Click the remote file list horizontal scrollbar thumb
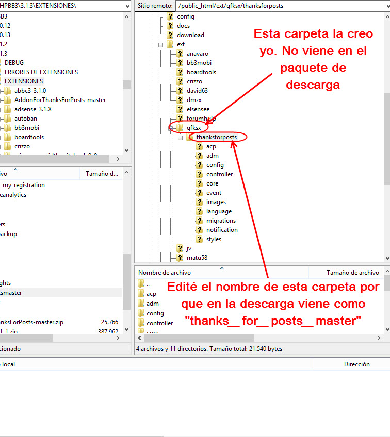Image resolution: width=390 pixels, height=437 pixels. pos(196,338)
